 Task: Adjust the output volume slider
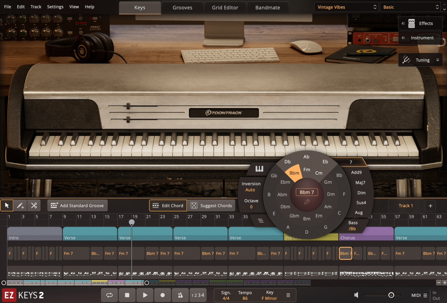coord(392,295)
